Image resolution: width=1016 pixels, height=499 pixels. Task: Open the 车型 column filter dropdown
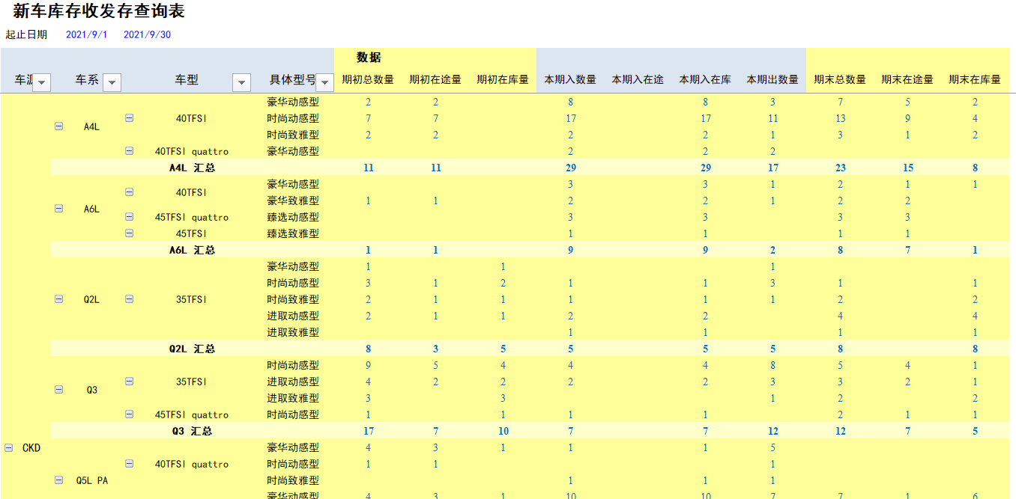[x=241, y=82]
